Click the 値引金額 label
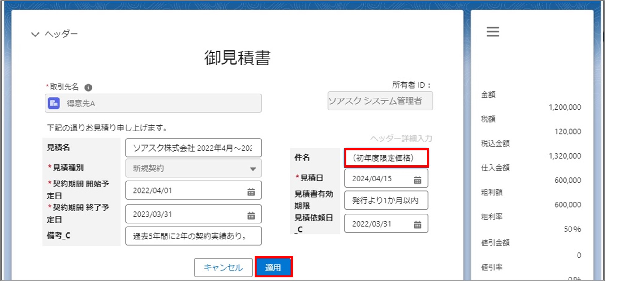Viewport: 627px width, 283px height. click(x=495, y=243)
